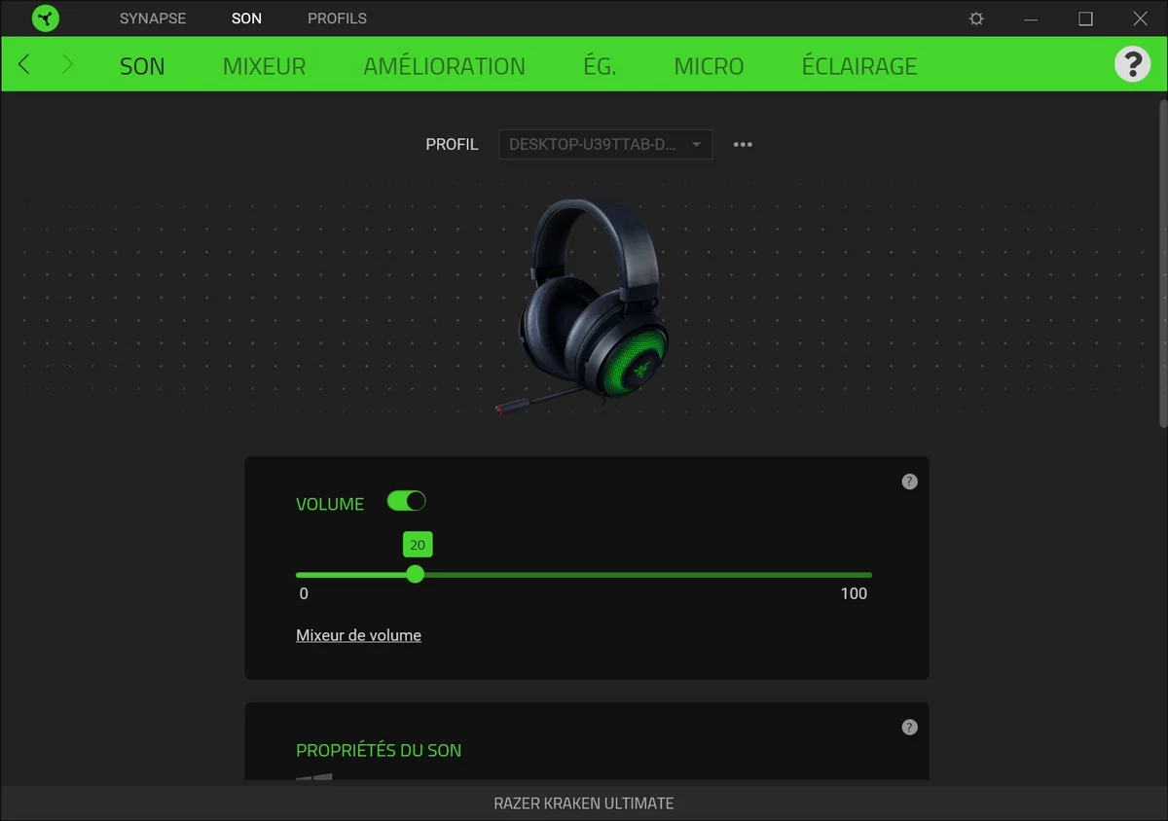The width and height of the screenshot is (1168, 821).
Task: Switch to the MIXEUR tab
Action: click(264, 66)
